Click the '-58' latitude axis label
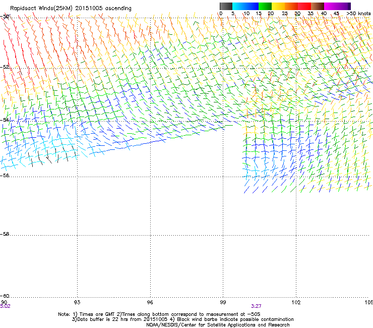The image size is (373, 328). tap(5, 234)
